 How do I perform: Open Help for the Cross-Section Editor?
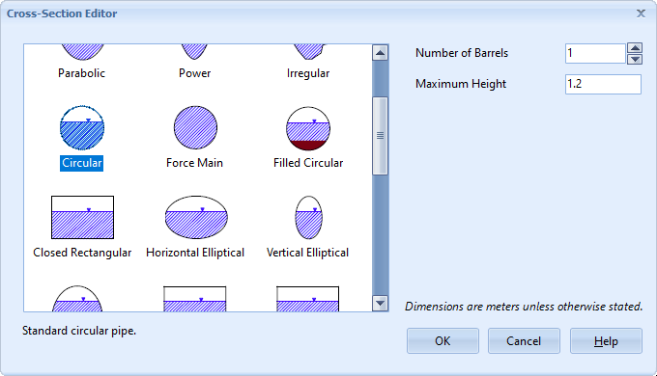(606, 341)
